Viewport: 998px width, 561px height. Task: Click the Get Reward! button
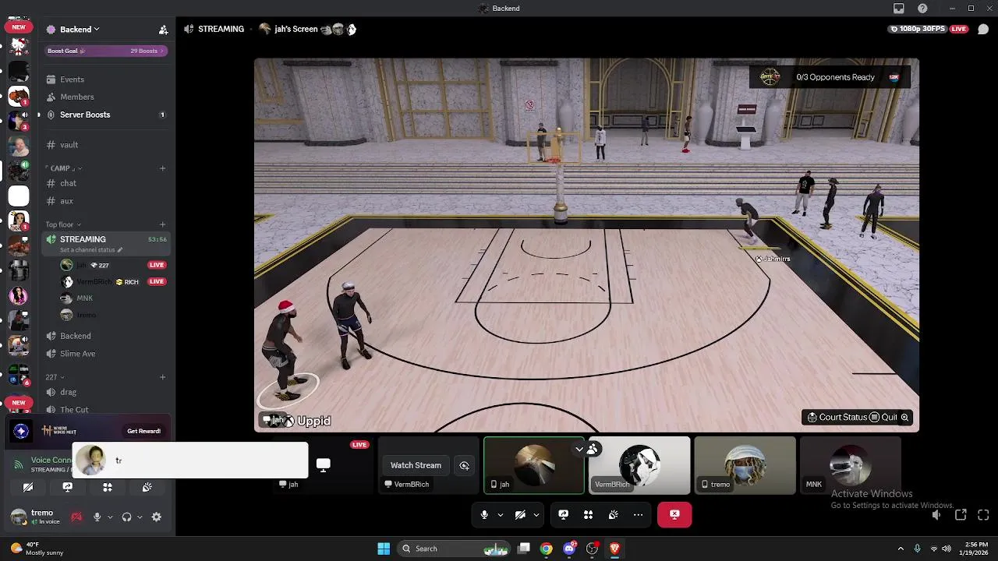(x=144, y=431)
